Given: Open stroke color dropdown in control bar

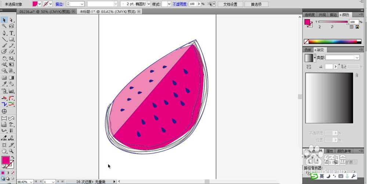Looking at the screenshot, I should (x=51, y=4).
